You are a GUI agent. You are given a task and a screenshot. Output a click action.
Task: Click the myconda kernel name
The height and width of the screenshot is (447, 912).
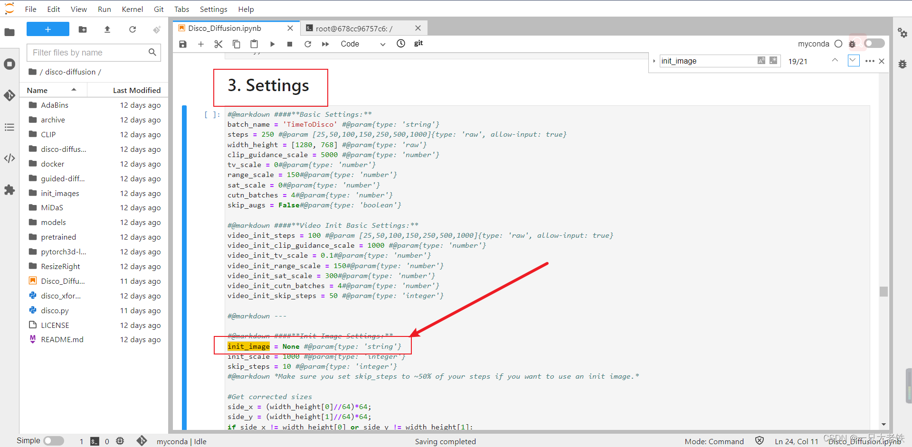pyautogui.click(x=813, y=44)
